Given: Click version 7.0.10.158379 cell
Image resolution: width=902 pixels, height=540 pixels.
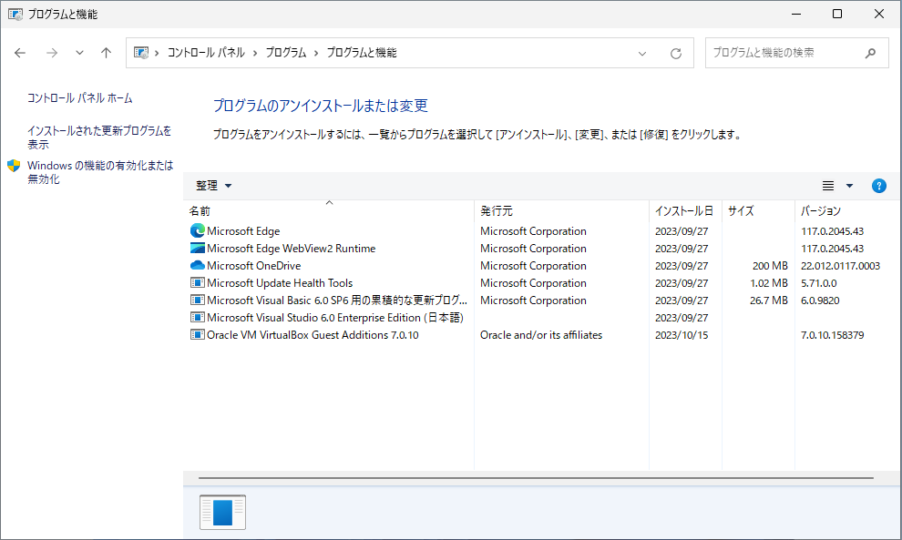Looking at the screenshot, I should pyautogui.click(x=833, y=335).
